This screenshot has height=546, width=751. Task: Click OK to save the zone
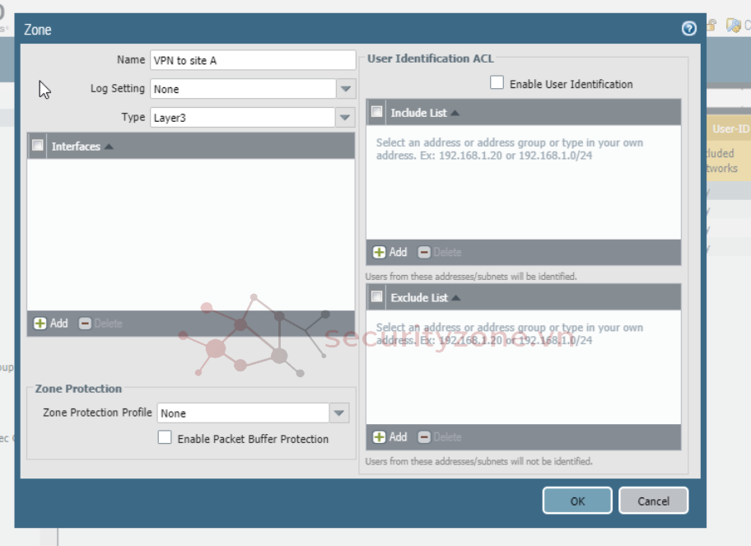(x=576, y=501)
